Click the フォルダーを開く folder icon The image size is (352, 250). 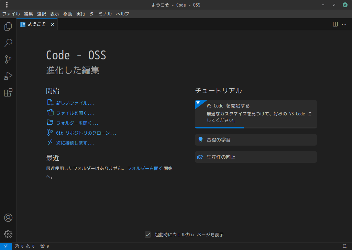[50, 122]
